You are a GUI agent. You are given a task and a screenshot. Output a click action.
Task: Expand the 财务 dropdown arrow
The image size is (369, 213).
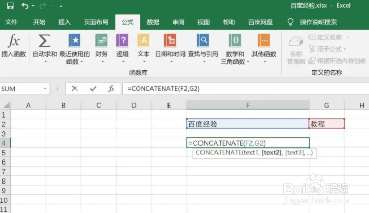(103, 62)
